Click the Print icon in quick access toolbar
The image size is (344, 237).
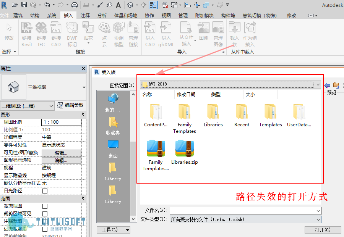click(75, 5)
